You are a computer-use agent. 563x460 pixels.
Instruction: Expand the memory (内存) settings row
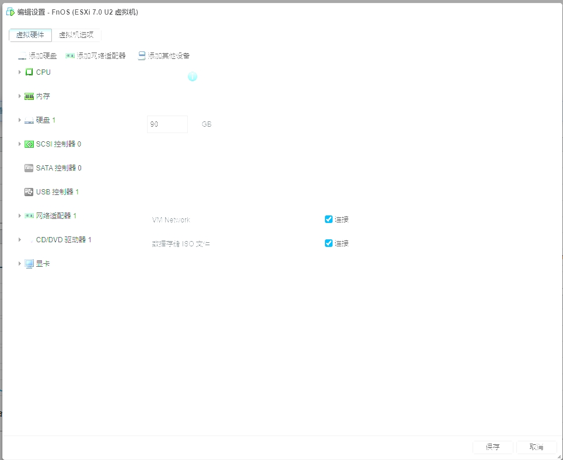(x=20, y=96)
